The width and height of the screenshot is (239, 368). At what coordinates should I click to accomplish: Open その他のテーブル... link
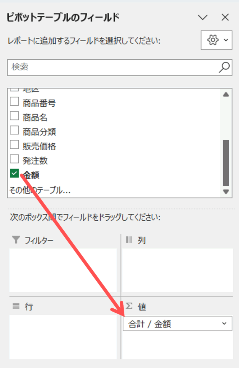click(40, 190)
